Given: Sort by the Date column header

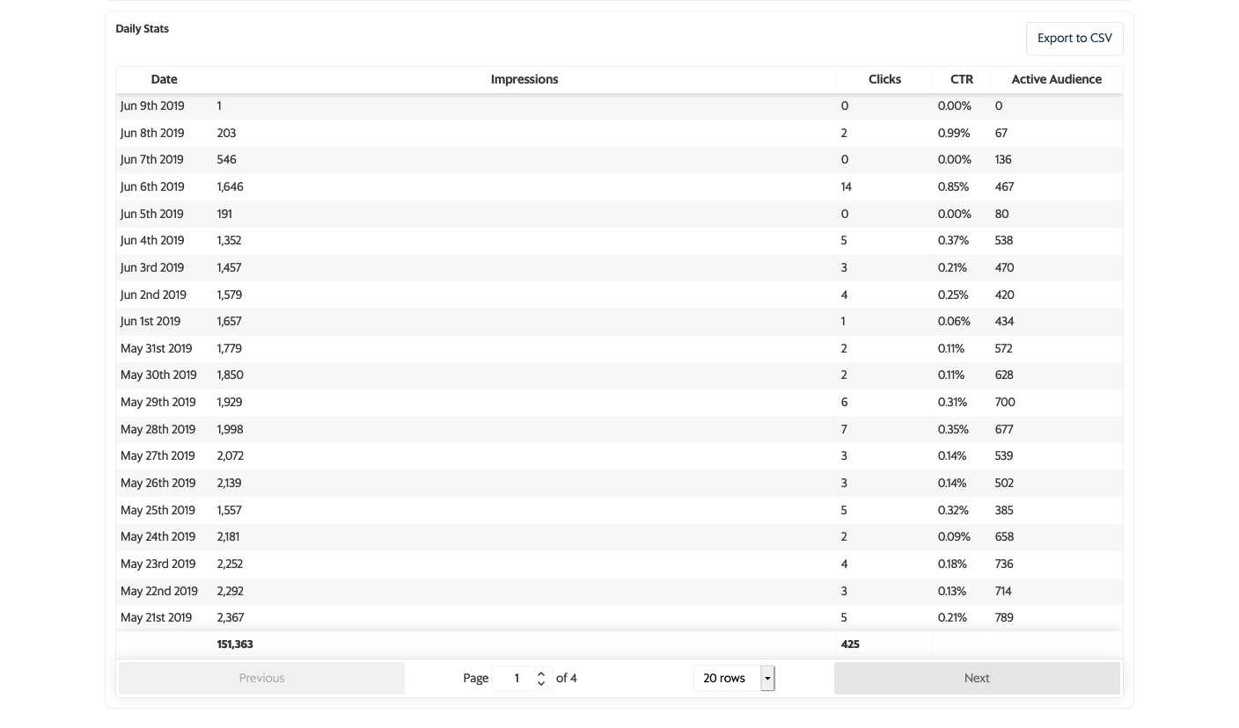Looking at the screenshot, I should [164, 79].
